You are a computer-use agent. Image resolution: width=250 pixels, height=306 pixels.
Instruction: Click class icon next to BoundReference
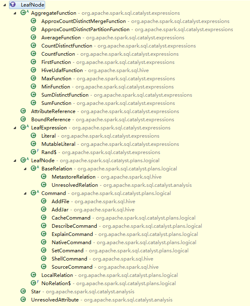[x=23, y=119]
